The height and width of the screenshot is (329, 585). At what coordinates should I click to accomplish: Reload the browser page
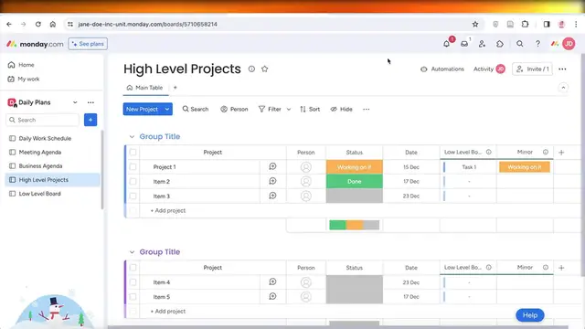[38, 25]
